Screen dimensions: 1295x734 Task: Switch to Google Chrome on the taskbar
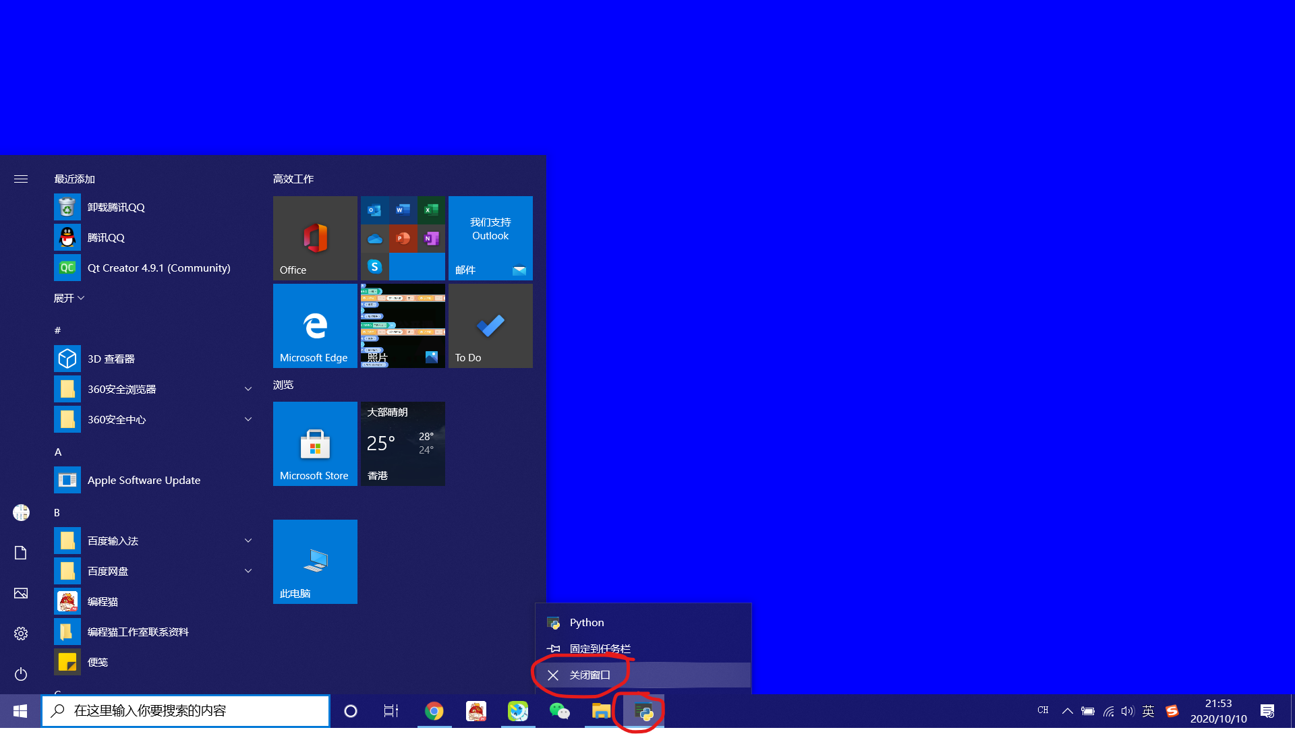(434, 710)
